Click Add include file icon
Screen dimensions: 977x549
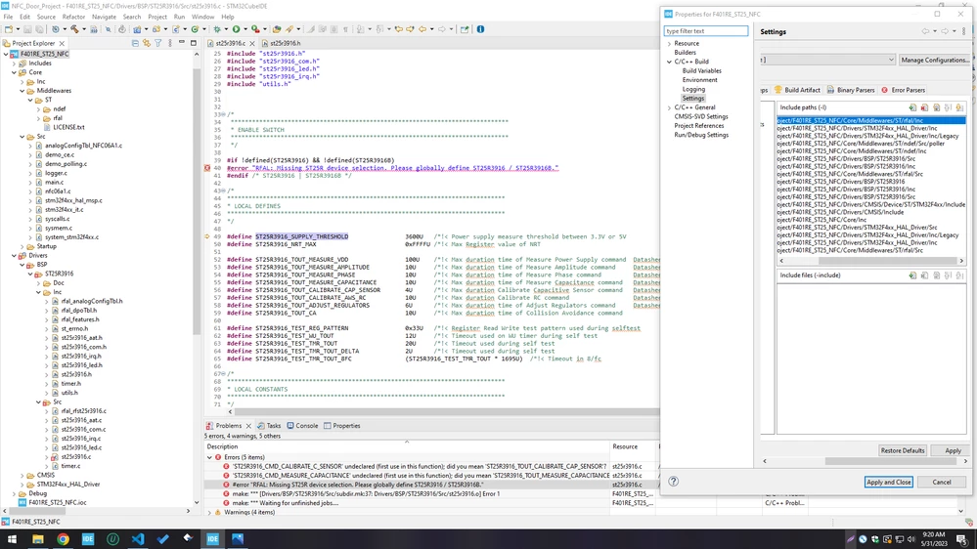pos(912,275)
